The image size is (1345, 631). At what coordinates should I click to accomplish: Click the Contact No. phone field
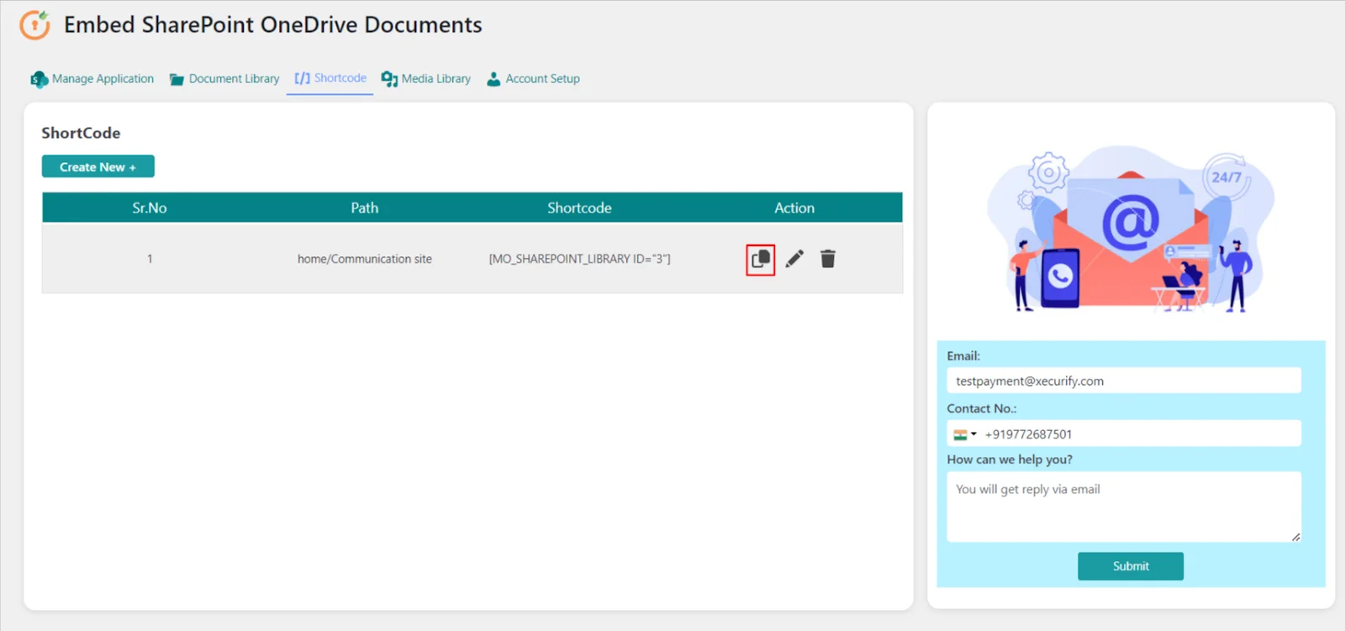coord(1124,434)
